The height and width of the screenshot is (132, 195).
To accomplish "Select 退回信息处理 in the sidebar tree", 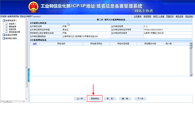I will 14,32.
